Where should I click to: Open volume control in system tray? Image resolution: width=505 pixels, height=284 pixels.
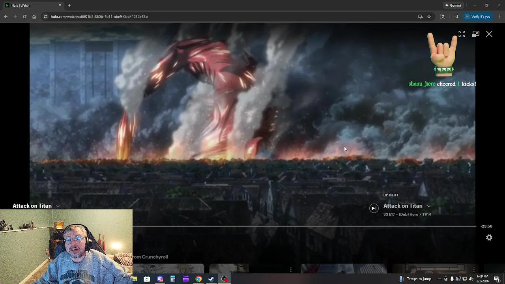pyautogui.click(x=471, y=279)
